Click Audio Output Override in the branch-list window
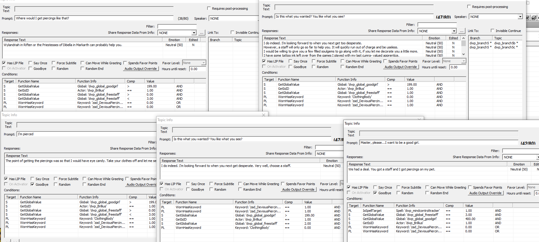The image size is (539, 242). (401, 67)
